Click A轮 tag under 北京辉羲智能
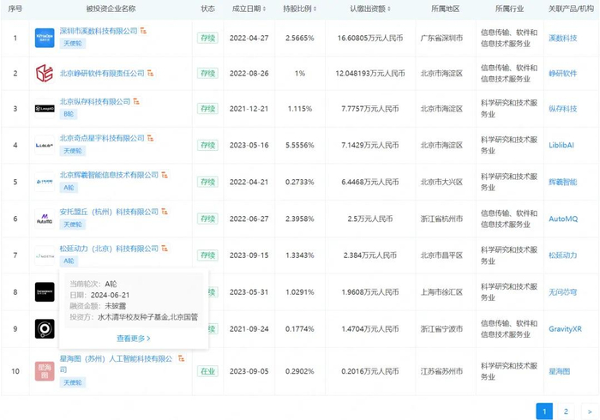The height and width of the screenshot is (420, 600). click(69, 188)
